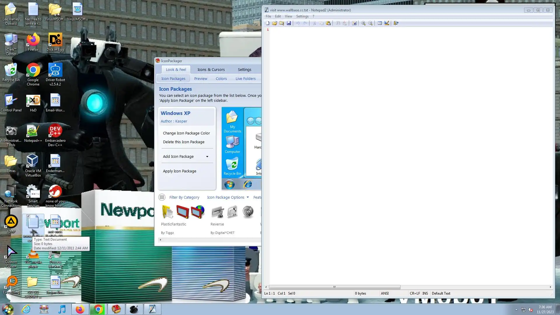Click the Zoom Out magnifier icon
The width and height of the screenshot is (560, 315).
[370, 23]
